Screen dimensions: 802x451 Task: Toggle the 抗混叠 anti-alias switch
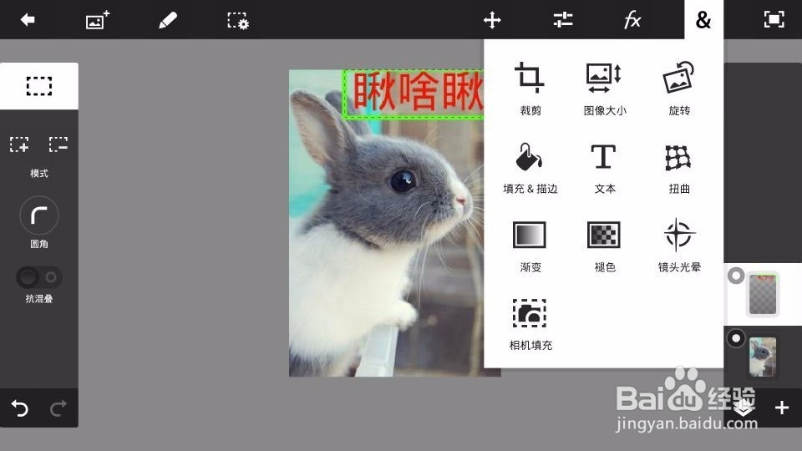click(39, 277)
